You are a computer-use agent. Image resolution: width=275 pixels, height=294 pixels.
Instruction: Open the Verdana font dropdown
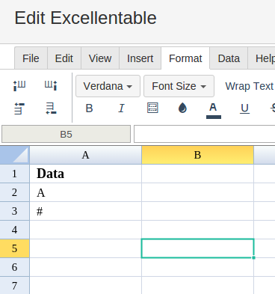click(x=108, y=86)
